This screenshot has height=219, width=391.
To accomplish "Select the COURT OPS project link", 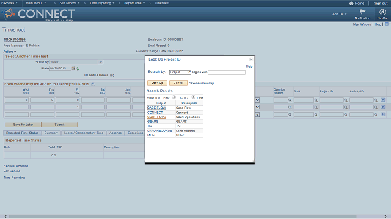I will click(156, 117).
